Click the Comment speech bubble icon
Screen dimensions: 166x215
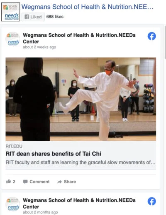[25, 182]
